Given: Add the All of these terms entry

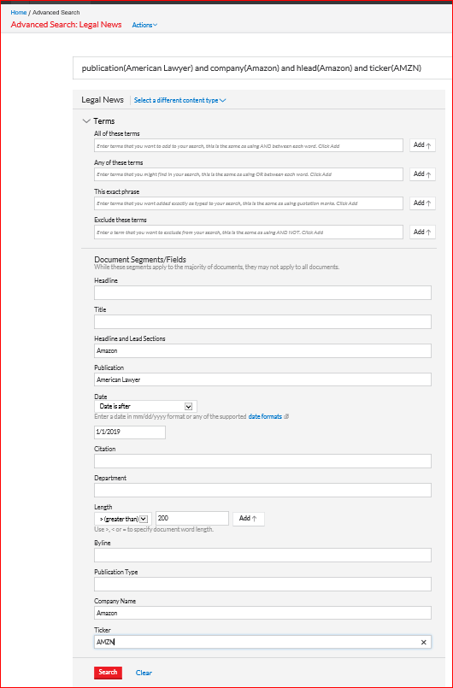Looking at the screenshot, I should tap(423, 145).
